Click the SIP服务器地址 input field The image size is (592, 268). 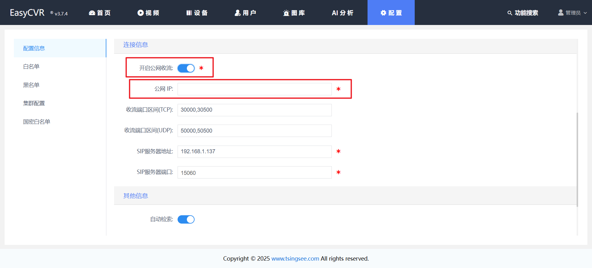click(254, 152)
